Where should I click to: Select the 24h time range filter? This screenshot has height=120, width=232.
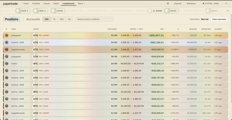click(47, 19)
